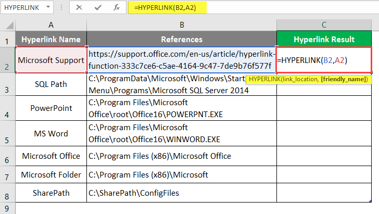Click link_location in the function tooltip
Screen dimensions: 379x214
(299, 79)
